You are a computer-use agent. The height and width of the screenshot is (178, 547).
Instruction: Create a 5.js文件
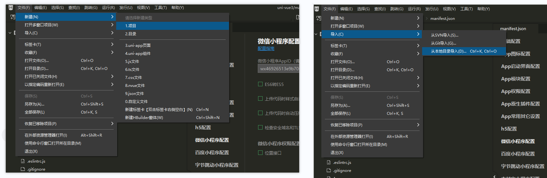173,62
